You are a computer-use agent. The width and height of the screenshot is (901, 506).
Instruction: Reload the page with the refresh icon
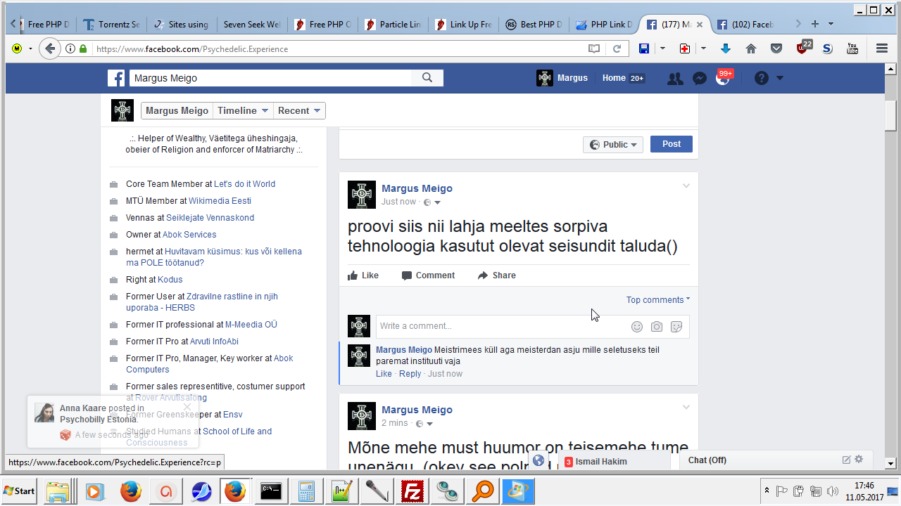617,48
